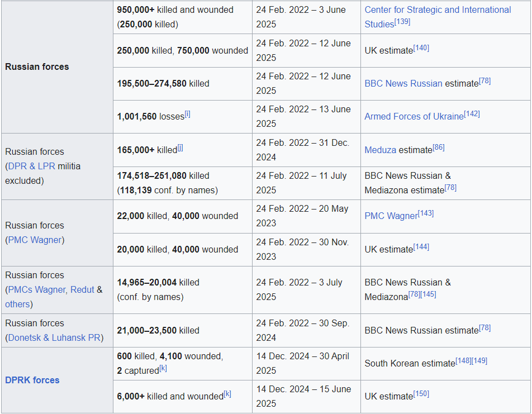Select '24 Feb. 2022 – 13 June 2025' date
Image resolution: width=532 pixels, height=414 pixels.
303,116
